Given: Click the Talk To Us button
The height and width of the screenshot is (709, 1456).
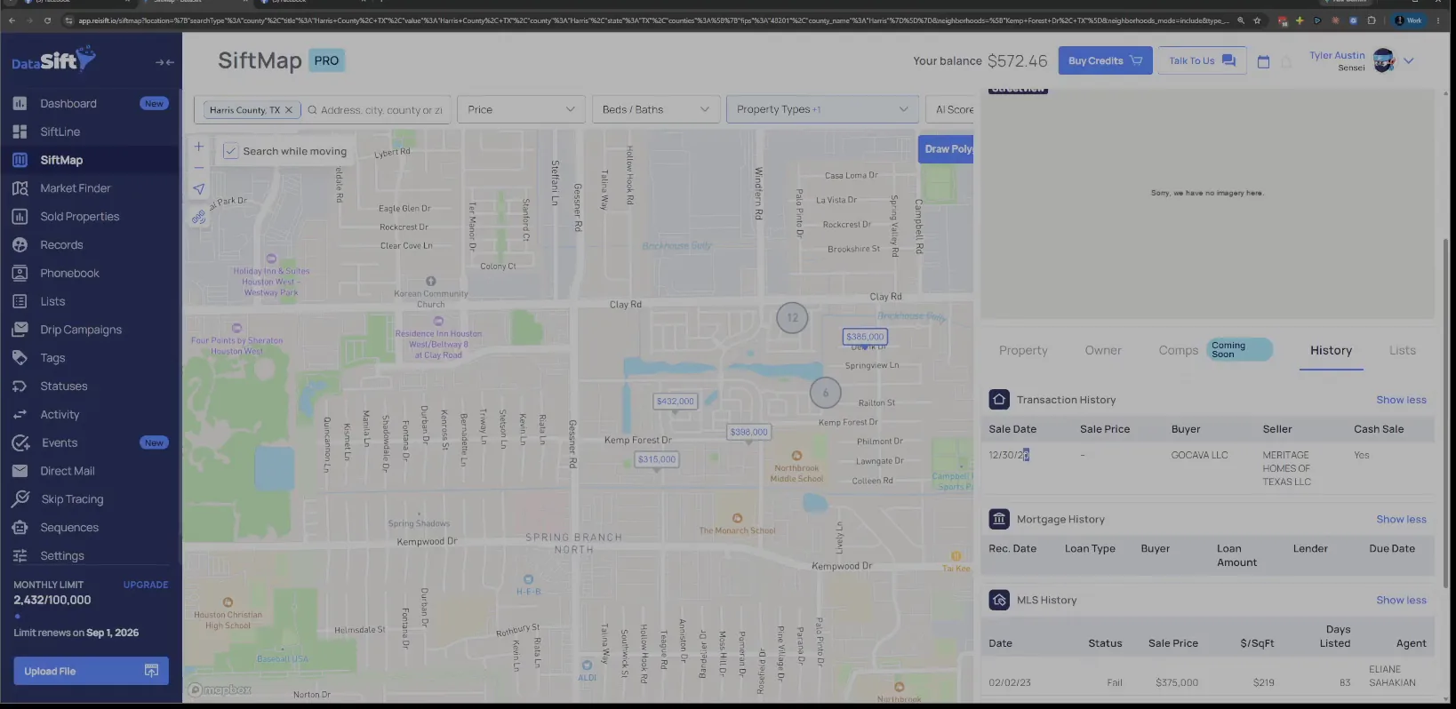Looking at the screenshot, I should 1202,60.
